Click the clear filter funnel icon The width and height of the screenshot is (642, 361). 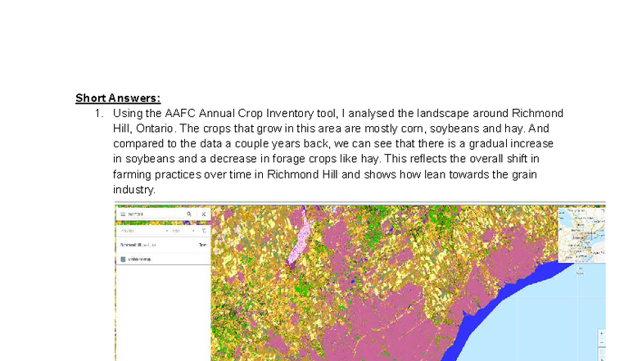point(203,231)
